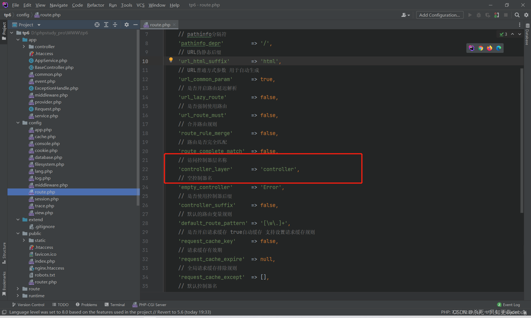Open the Navigate menu

[x=59, y=5]
